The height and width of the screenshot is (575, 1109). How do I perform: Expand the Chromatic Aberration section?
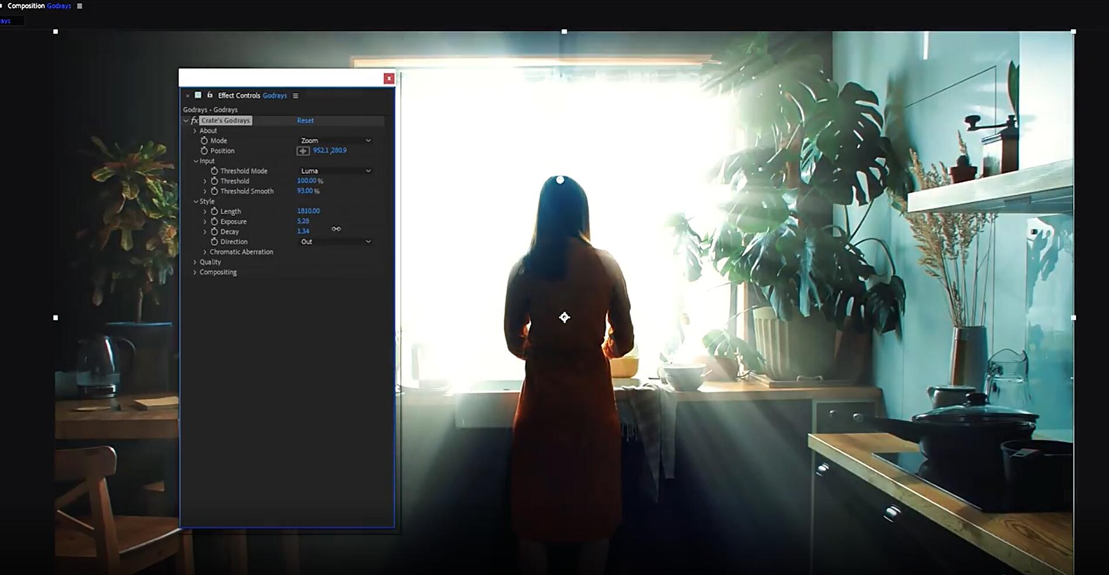coord(205,252)
